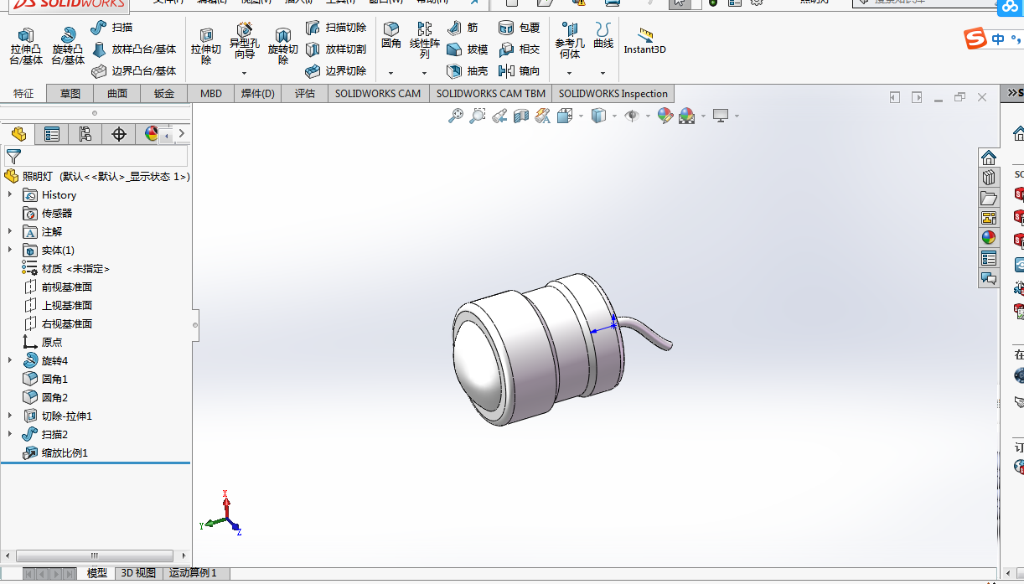Select 前视基准面 plane in tree
The height and width of the screenshot is (584, 1024).
(58, 287)
